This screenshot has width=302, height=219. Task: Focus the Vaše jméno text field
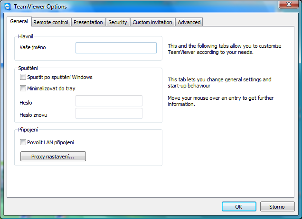[116, 48]
